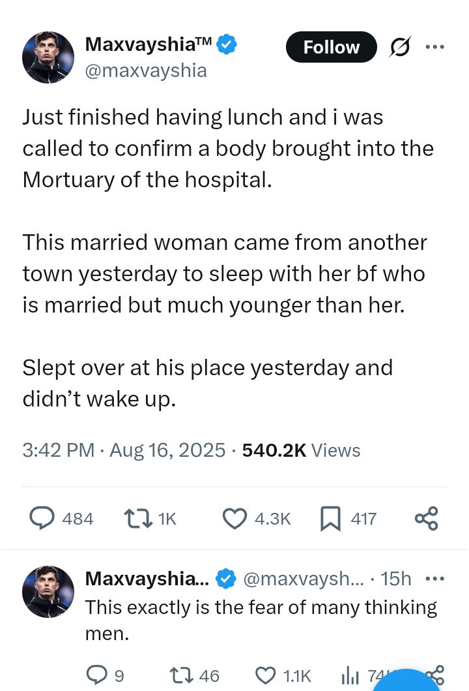Screen dimensions: 469x691
Task: Click the Follow button
Action: tap(331, 48)
